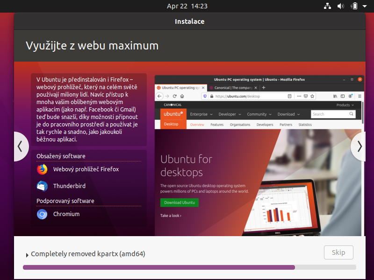Select the Partners sub-navigation link
Image resolution: width=374 pixels, height=280 pixels.
tap(286, 125)
